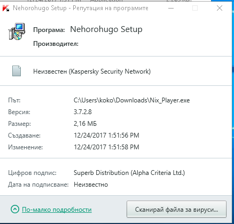This screenshot has height=224, width=234.
Task: Click the Superb Distribution digital signature value
Action: pyautogui.click(x=129, y=173)
